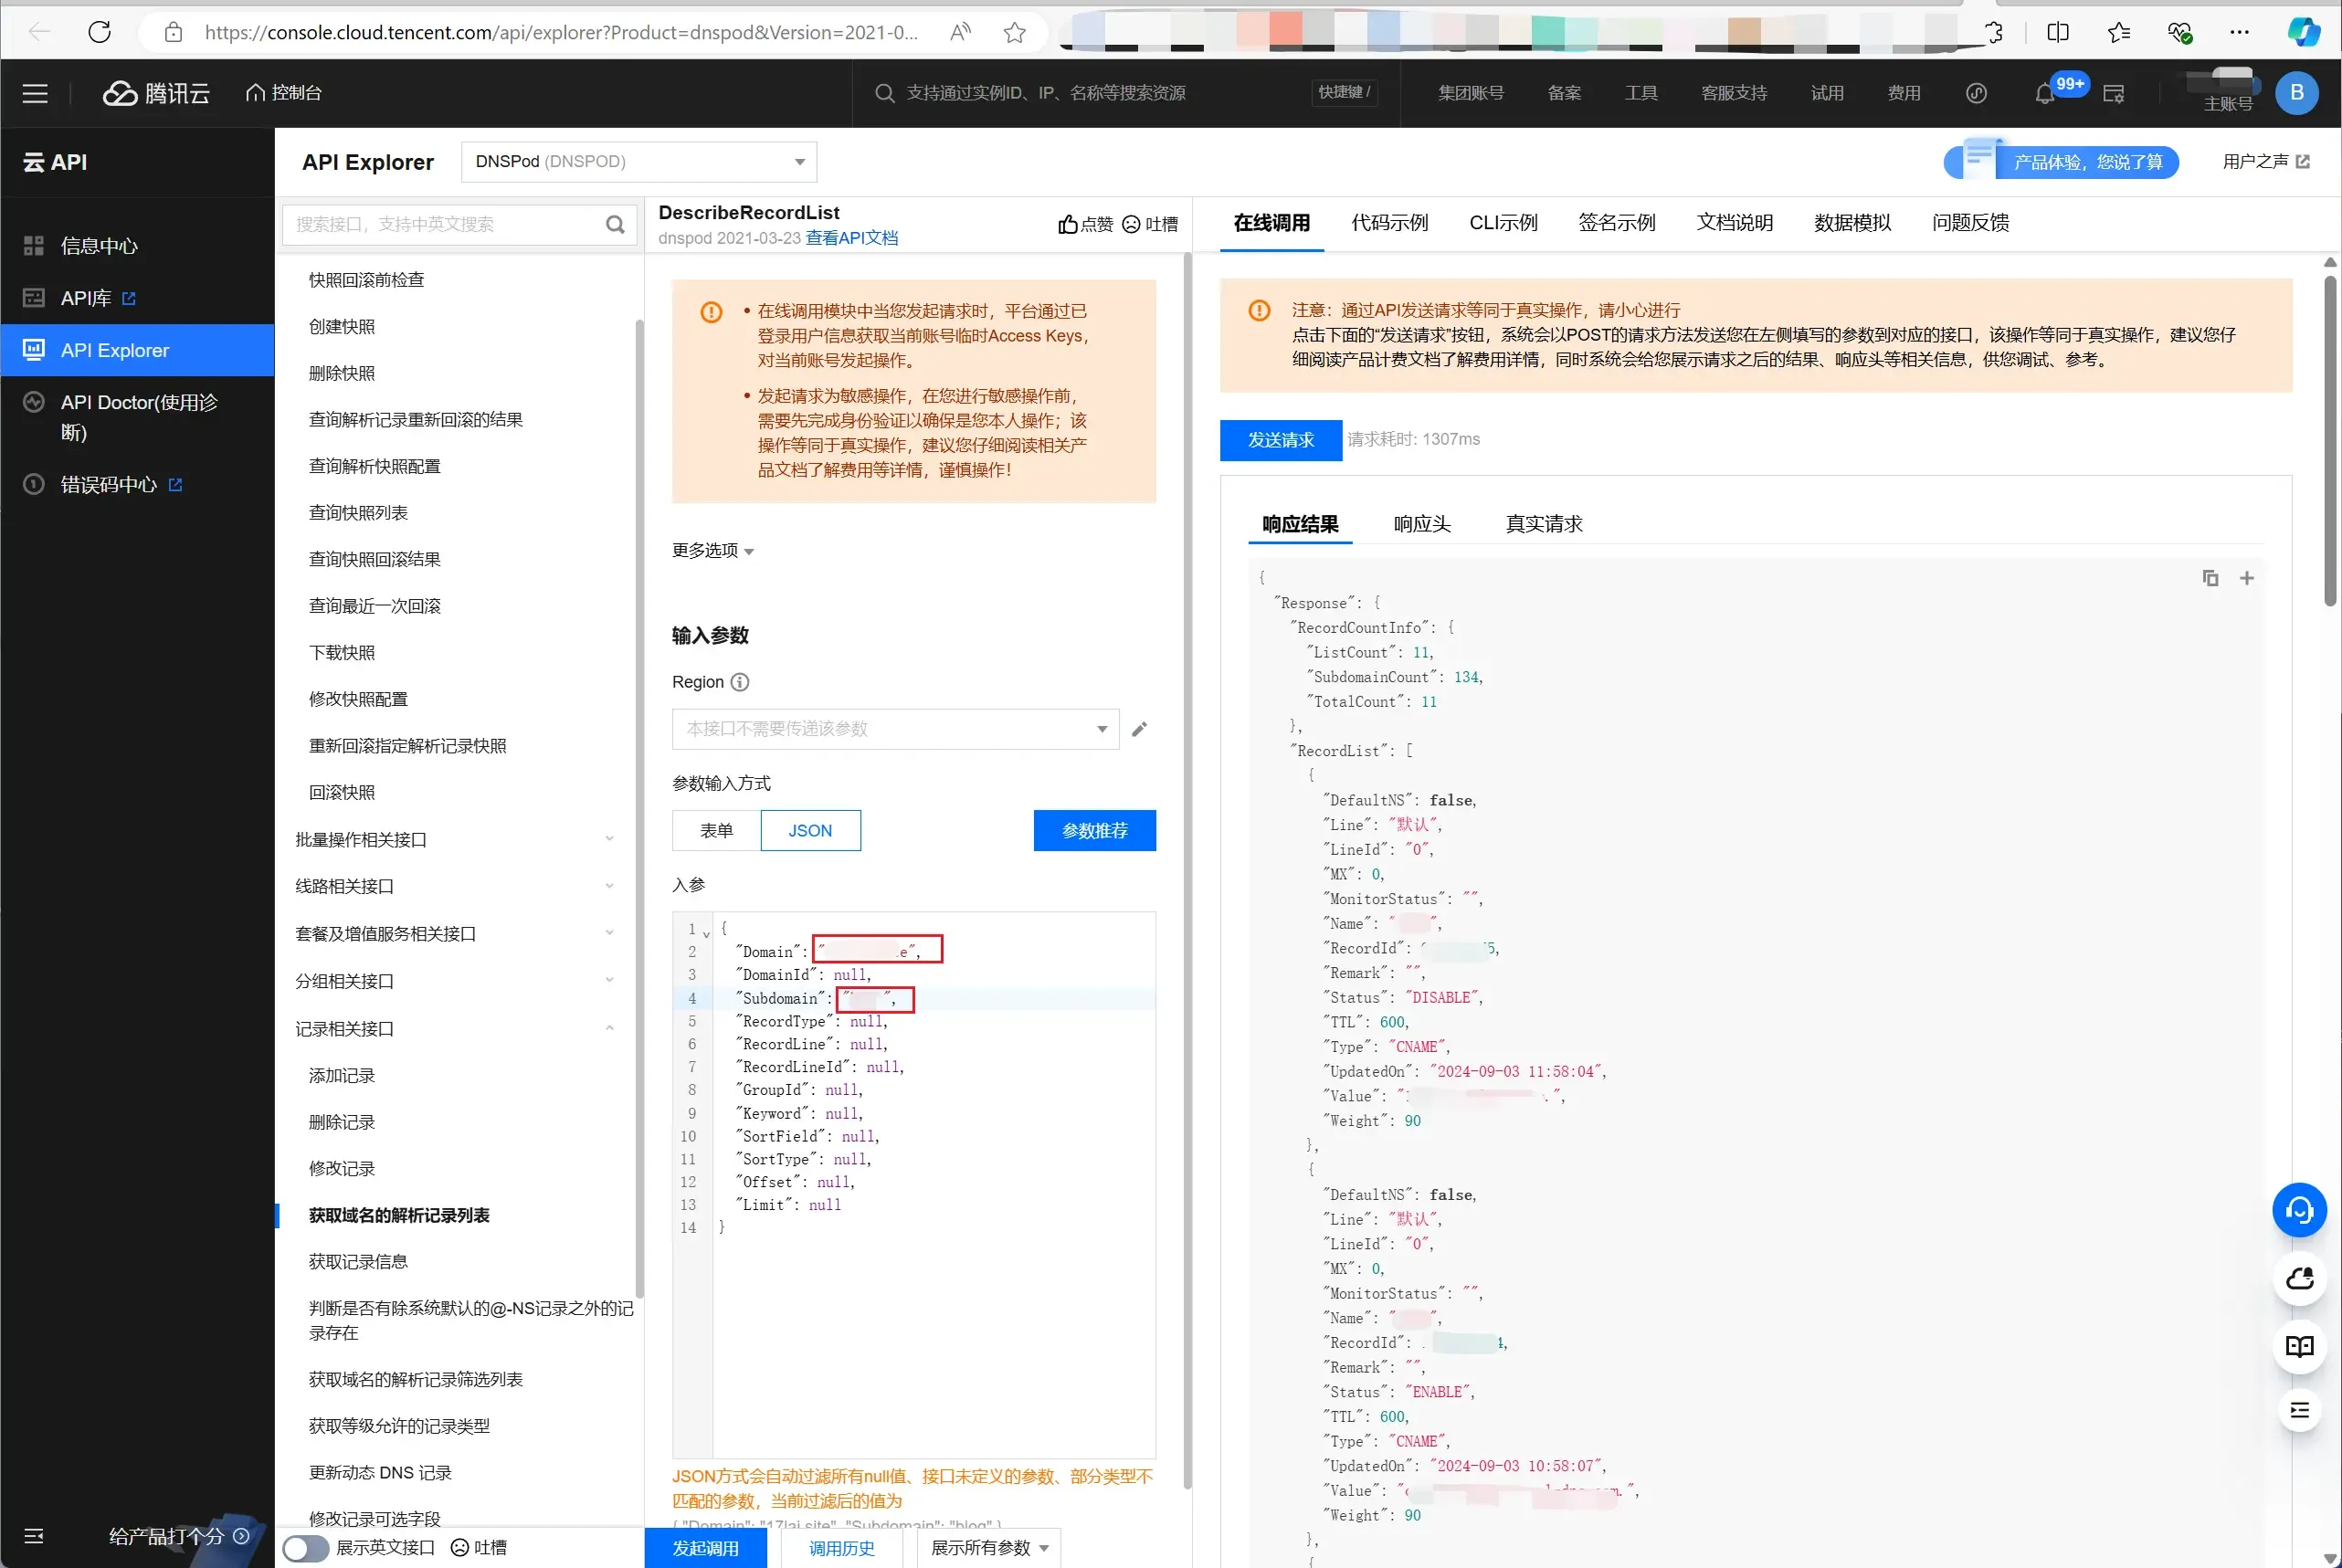Select API Explorer in left sidebar
The width and height of the screenshot is (2342, 1568).
point(137,350)
